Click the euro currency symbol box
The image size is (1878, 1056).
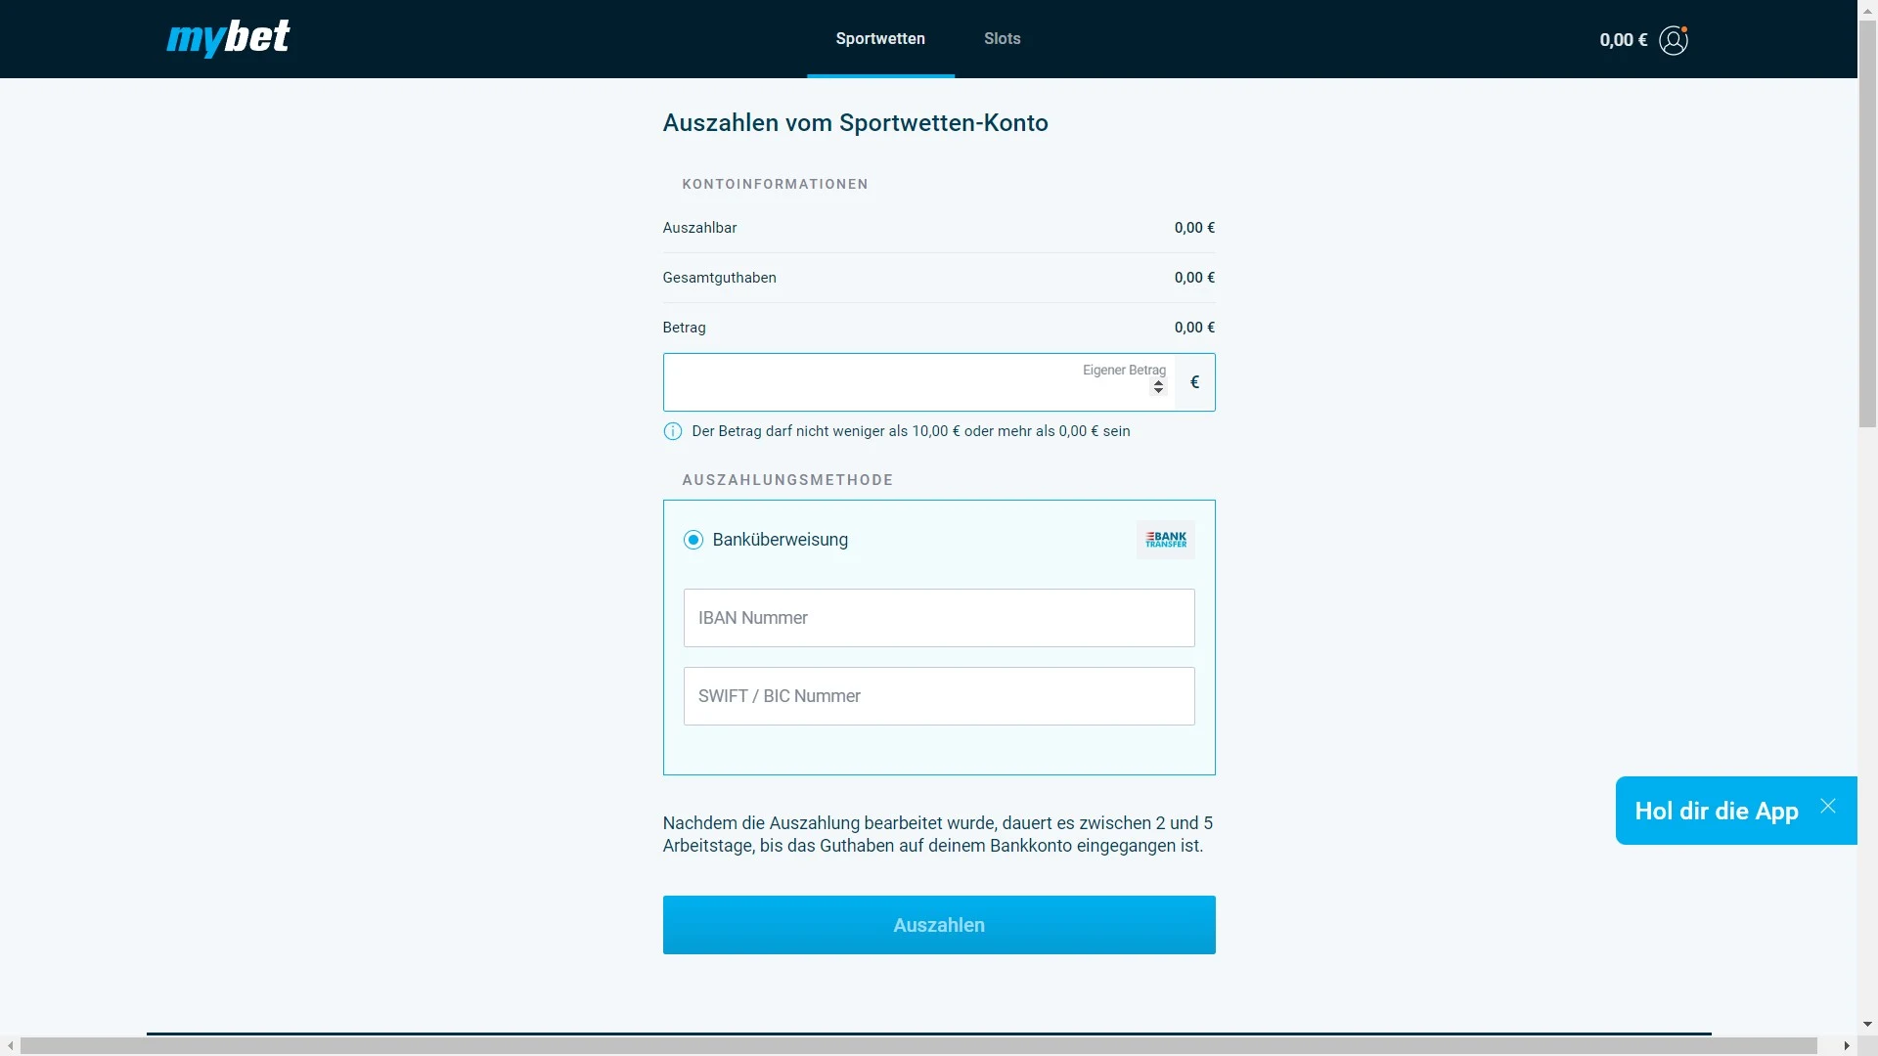pyautogui.click(x=1194, y=382)
